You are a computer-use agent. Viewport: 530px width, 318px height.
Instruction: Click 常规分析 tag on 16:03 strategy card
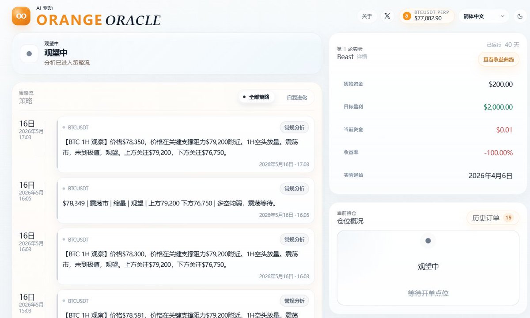(294, 239)
